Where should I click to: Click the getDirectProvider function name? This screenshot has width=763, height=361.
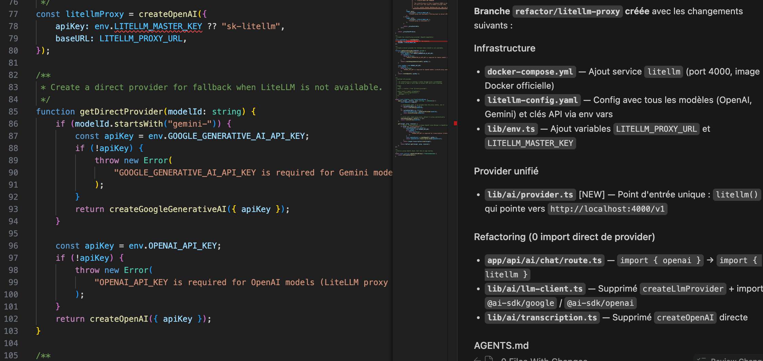[x=121, y=112]
